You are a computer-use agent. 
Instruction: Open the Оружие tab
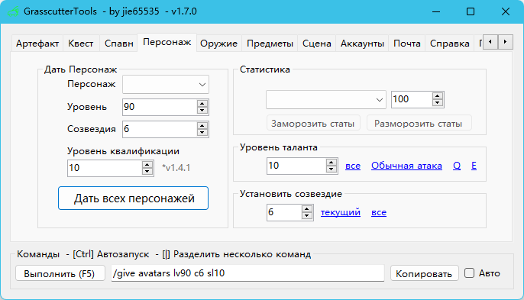(219, 44)
